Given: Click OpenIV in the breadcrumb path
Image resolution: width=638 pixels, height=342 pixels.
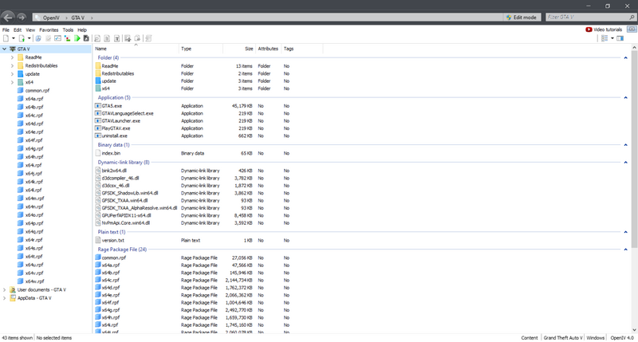Looking at the screenshot, I should tap(51, 18).
